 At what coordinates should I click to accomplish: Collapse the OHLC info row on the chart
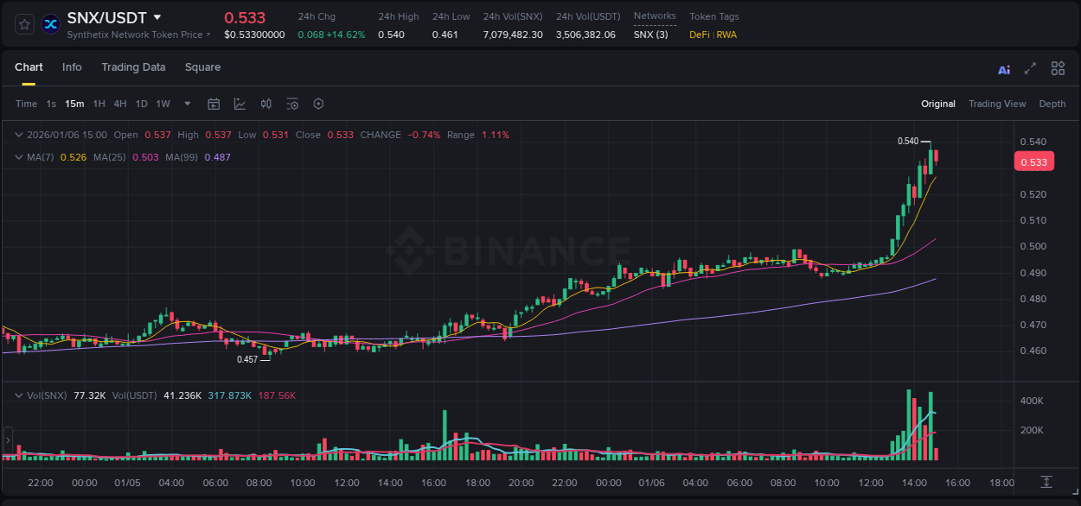[18, 135]
